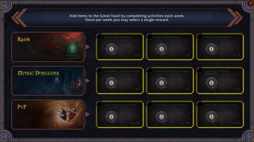Screen dimensions: 254x142
Task: Toggle the round marker on Complete 5 Mythic Dungeons
Action: [x=149, y=71]
